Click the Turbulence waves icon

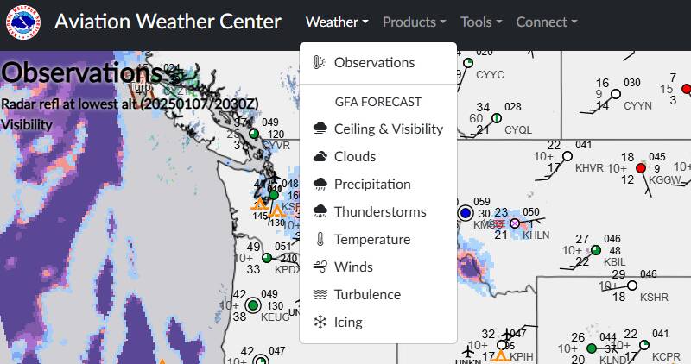pos(320,295)
